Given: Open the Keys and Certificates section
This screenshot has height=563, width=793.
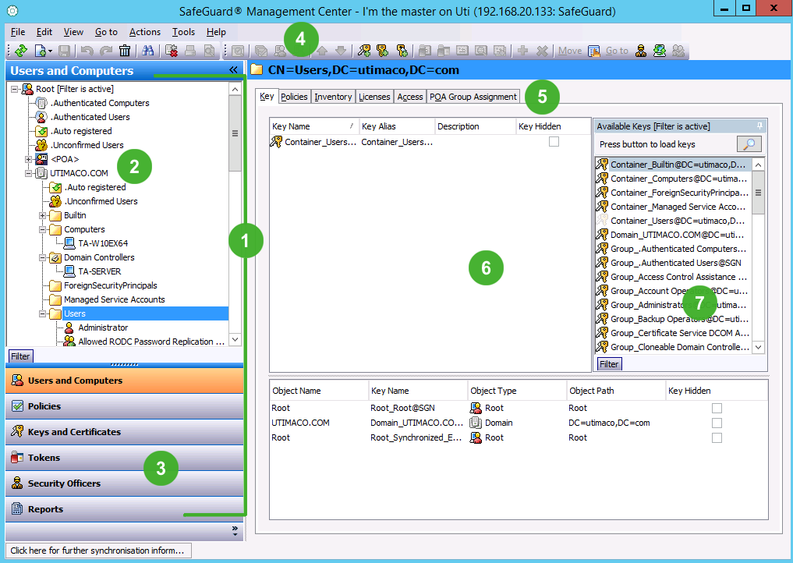Looking at the screenshot, I should point(74,432).
